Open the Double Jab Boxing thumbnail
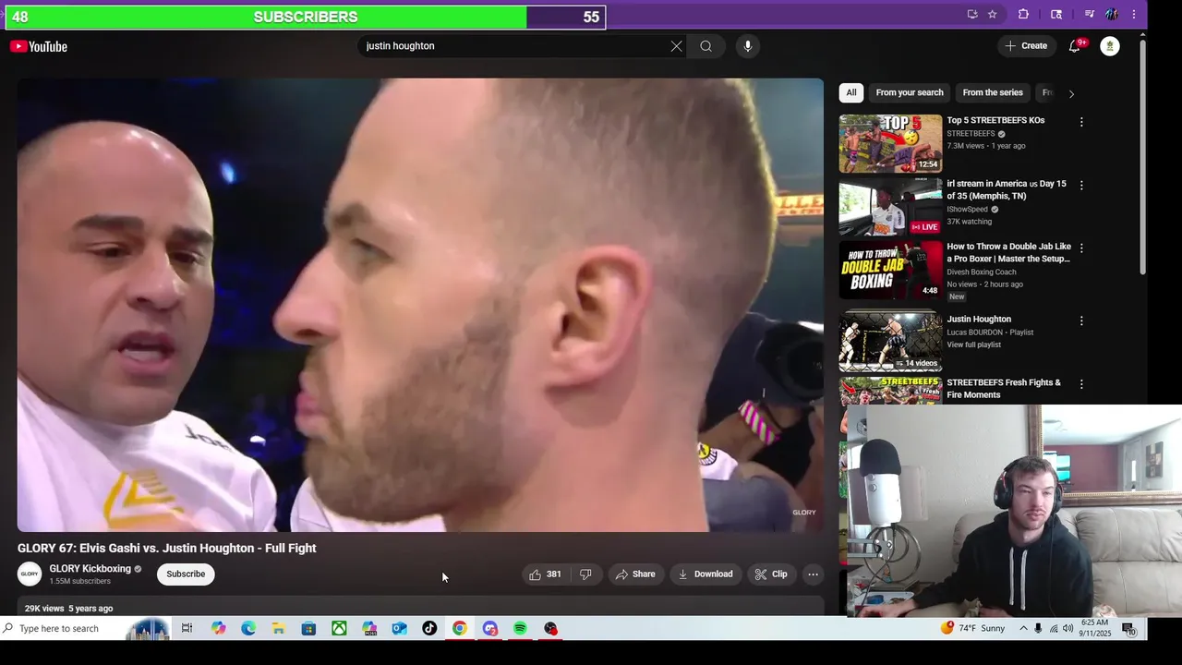The width and height of the screenshot is (1182, 665). (890, 270)
